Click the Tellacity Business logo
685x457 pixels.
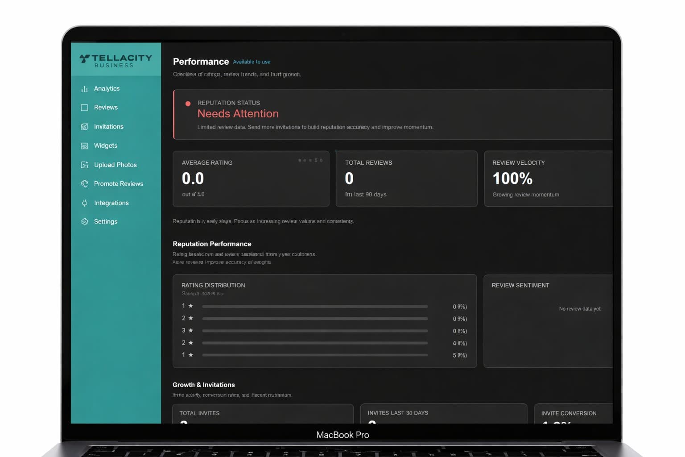116,61
